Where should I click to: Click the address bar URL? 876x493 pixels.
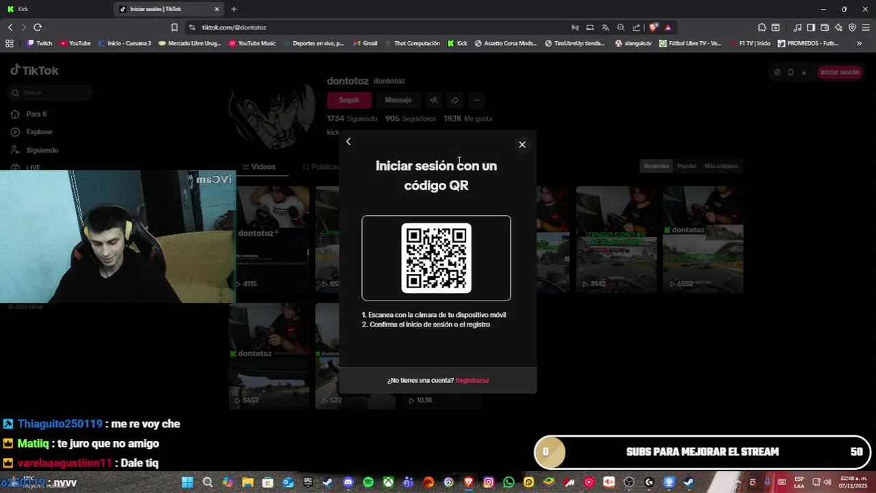click(234, 27)
